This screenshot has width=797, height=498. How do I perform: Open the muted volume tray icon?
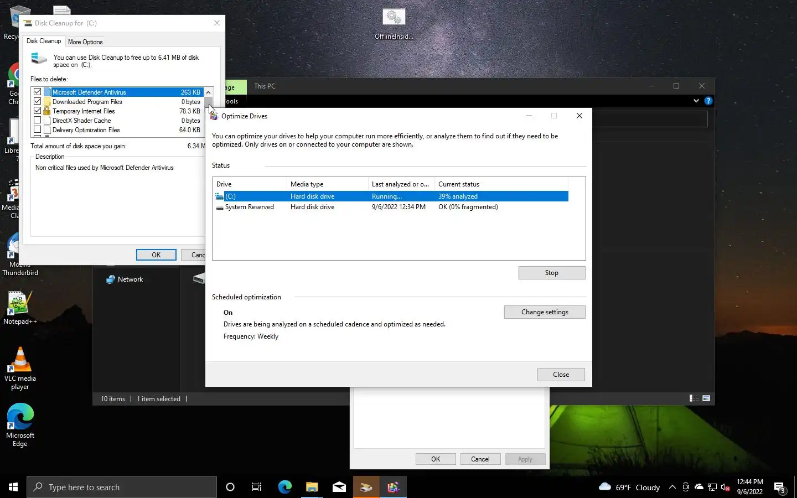(x=726, y=487)
